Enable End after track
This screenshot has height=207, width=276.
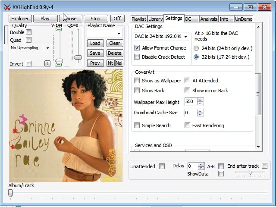point(264,166)
